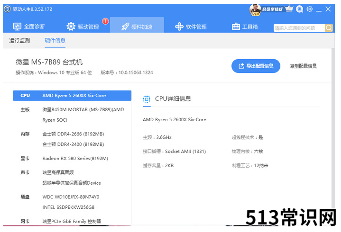341x232 pixels.
Task: Select the 网卡 row in hardware list
Action: click(72, 221)
